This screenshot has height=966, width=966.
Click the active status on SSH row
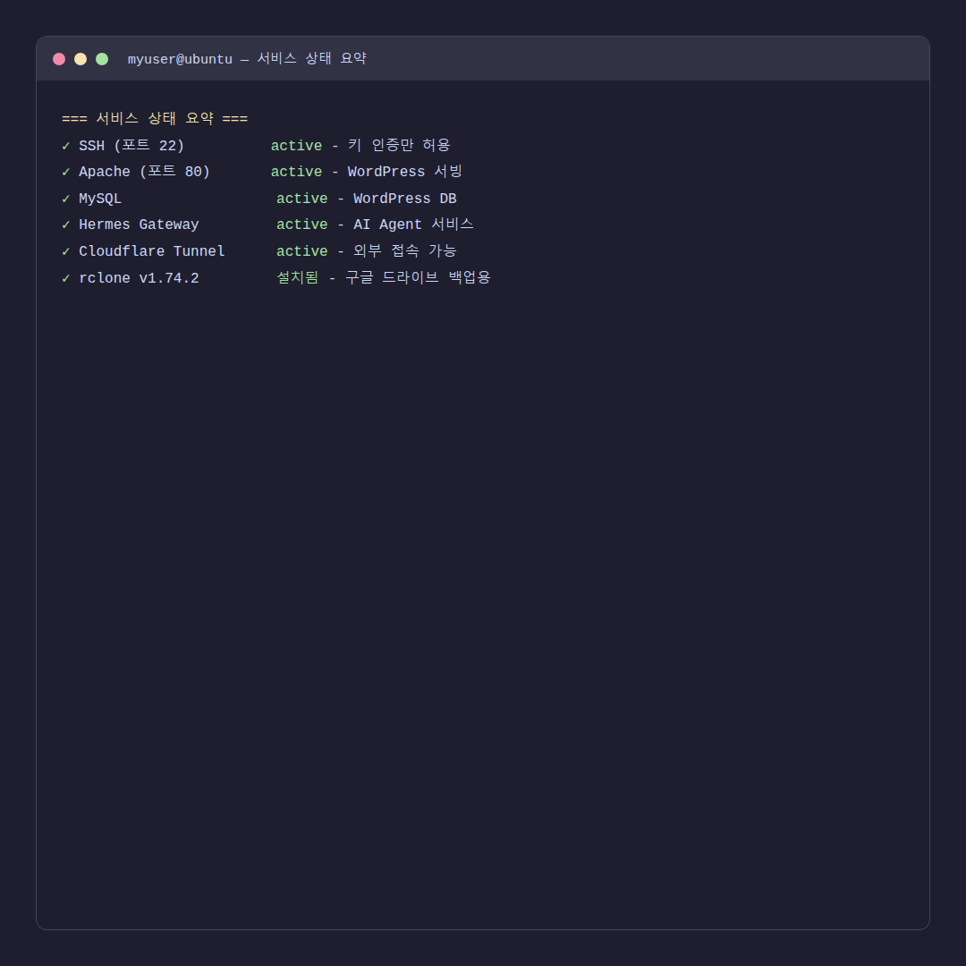tap(296, 146)
